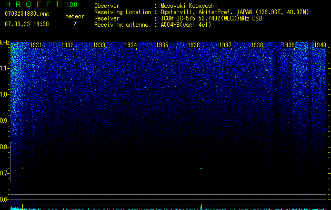Click the 1938 time marker
Viewport: 331px width, 210px height.
coord(257,45)
